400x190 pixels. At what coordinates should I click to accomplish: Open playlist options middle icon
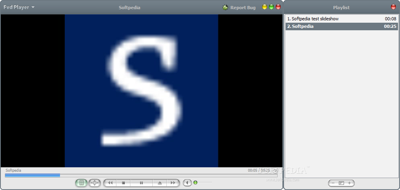tap(341, 183)
